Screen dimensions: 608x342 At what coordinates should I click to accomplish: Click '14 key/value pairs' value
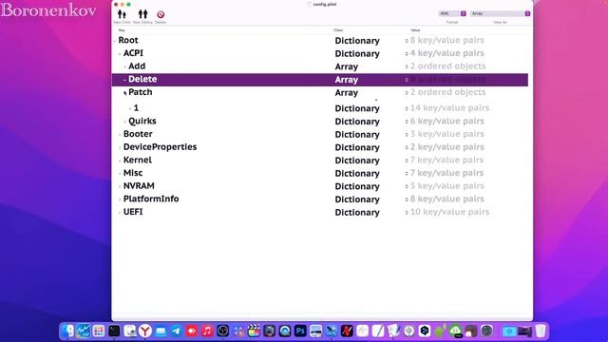pyautogui.click(x=449, y=107)
